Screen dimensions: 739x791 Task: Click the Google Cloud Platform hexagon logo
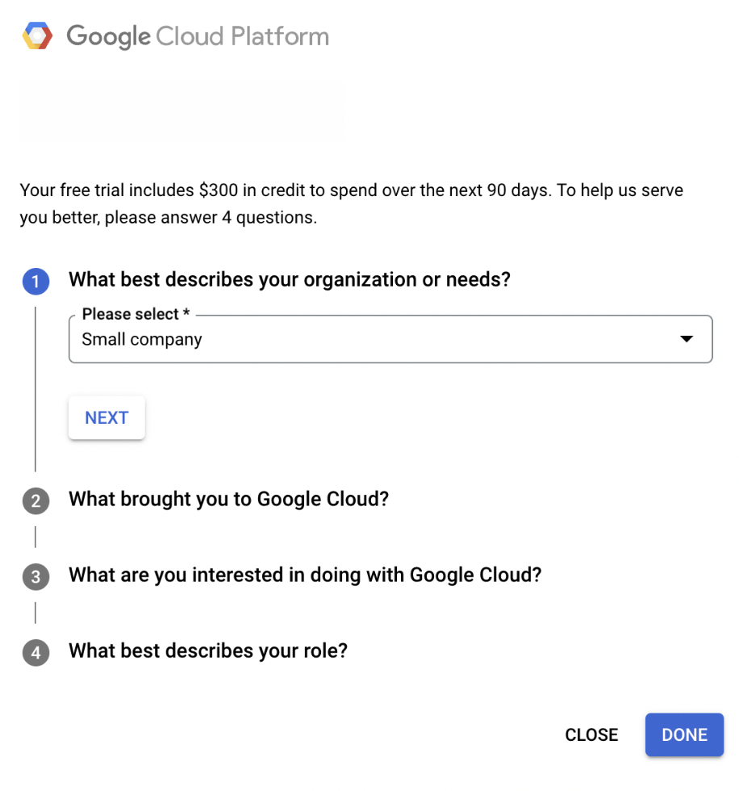[37, 36]
